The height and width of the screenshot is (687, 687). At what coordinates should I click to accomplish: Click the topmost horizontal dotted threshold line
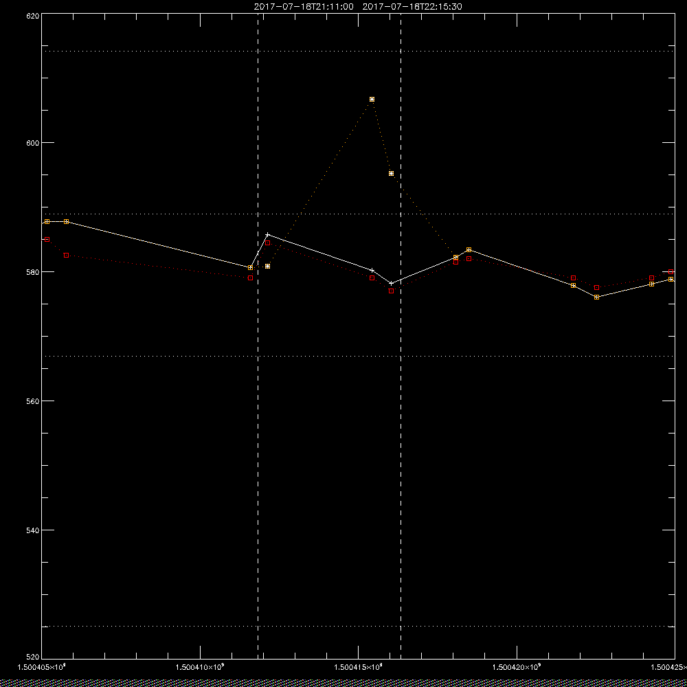[x=358, y=52]
